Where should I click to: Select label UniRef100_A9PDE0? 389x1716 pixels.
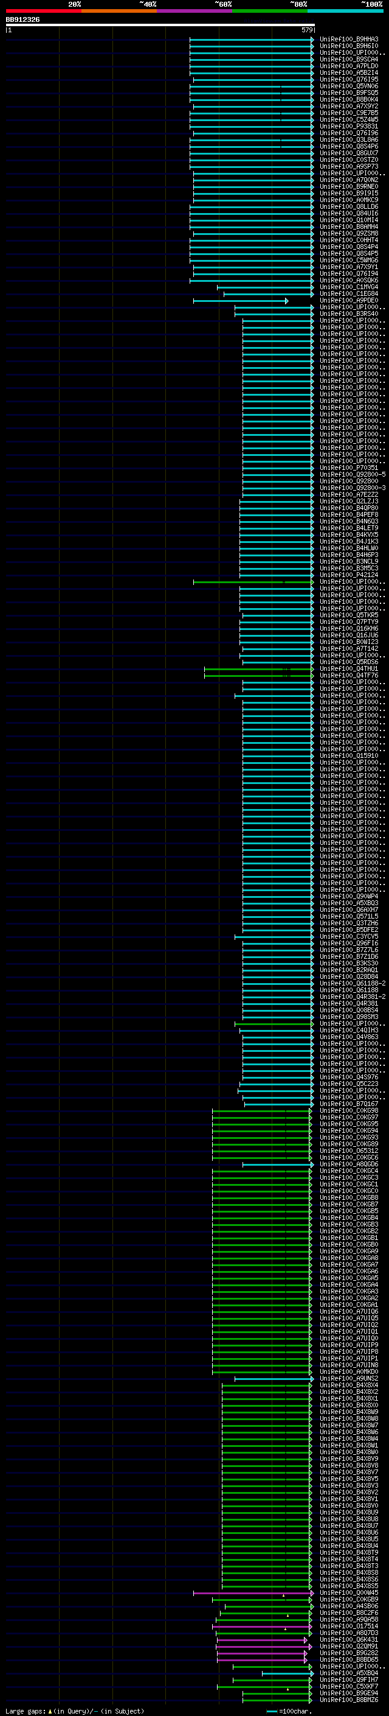click(x=349, y=301)
